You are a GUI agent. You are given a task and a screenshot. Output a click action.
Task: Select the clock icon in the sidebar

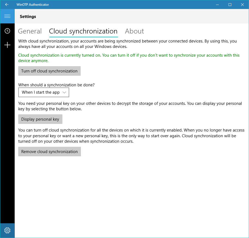[7, 31]
